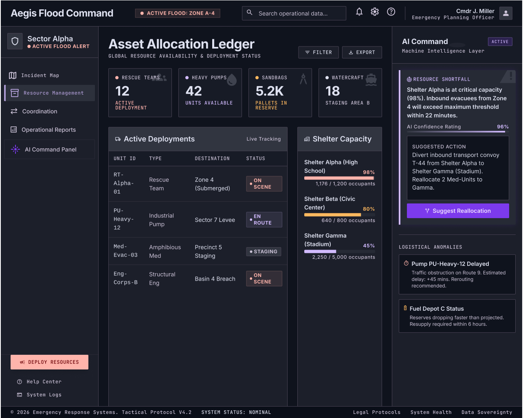The width and height of the screenshot is (523, 418).
Task: Open the notifications bell
Action: point(359,12)
